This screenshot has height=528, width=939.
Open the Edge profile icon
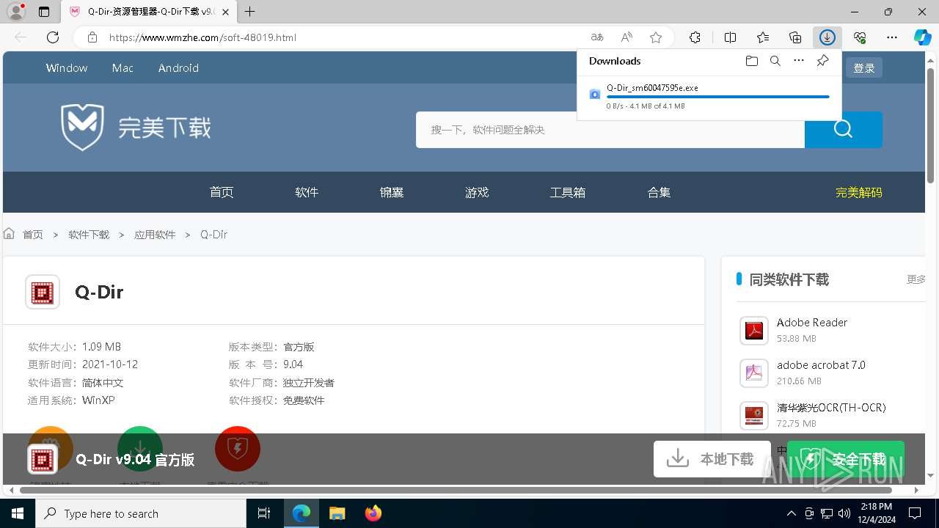pyautogui.click(x=15, y=12)
